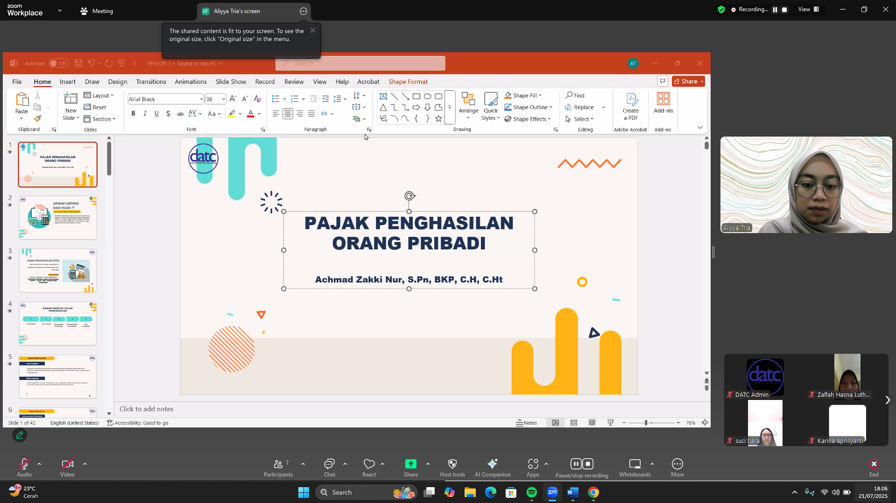Expand the audio options arrow
Viewport: 896px width, 503px height.
click(x=39, y=464)
